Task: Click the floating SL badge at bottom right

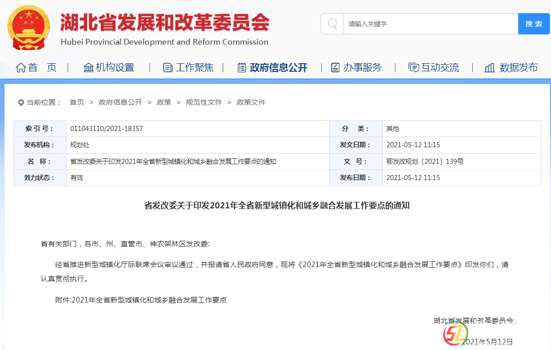Action: pos(453,334)
